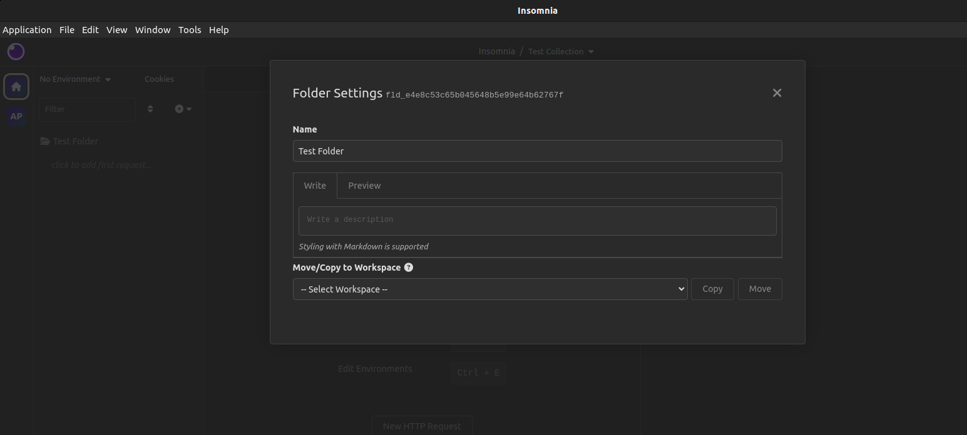Viewport: 967px width, 435px height.
Task: Click 'click to add first request...' text
Action: (x=102, y=165)
